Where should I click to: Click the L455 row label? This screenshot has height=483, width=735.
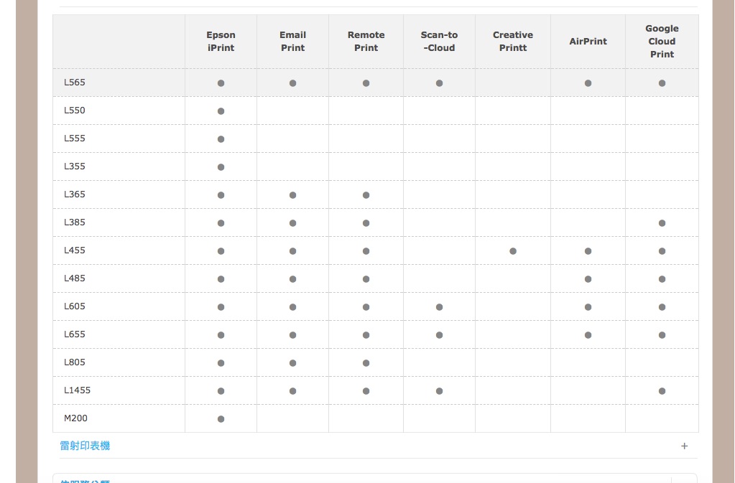[75, 250]
